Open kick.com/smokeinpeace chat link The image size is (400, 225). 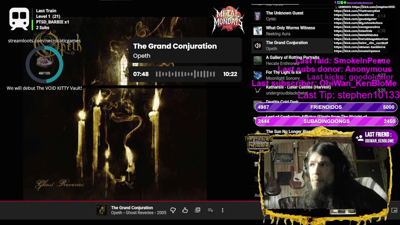pyautogui.click(x=357, y=51)
